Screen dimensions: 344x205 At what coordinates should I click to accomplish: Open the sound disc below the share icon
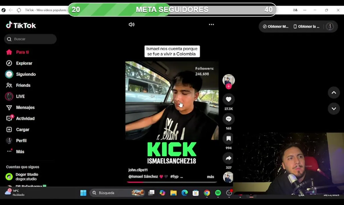(x=228, y=178)
